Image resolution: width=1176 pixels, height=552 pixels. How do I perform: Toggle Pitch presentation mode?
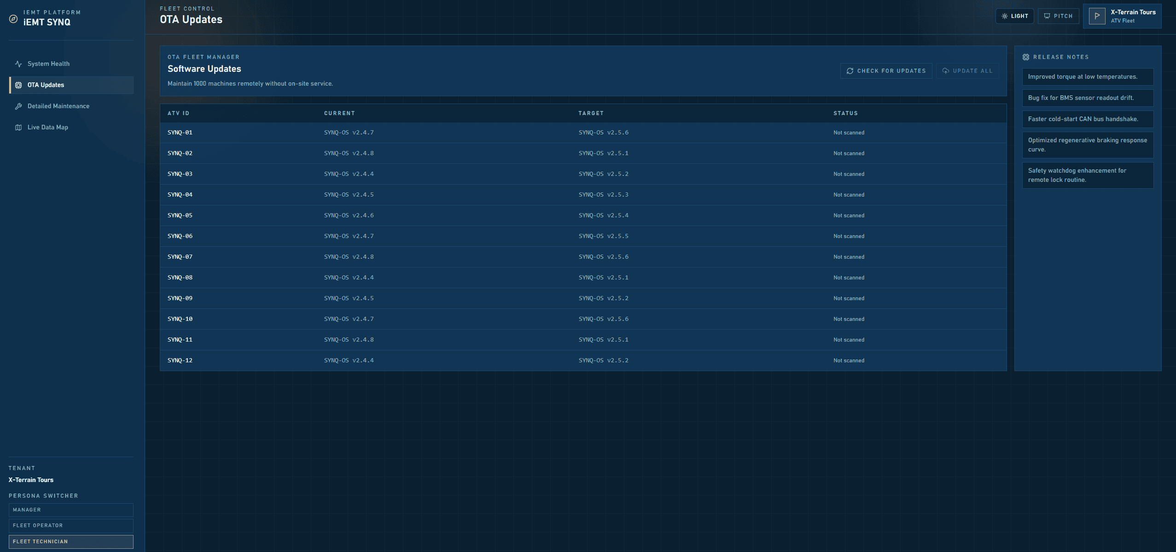[x=1058, y=16]
